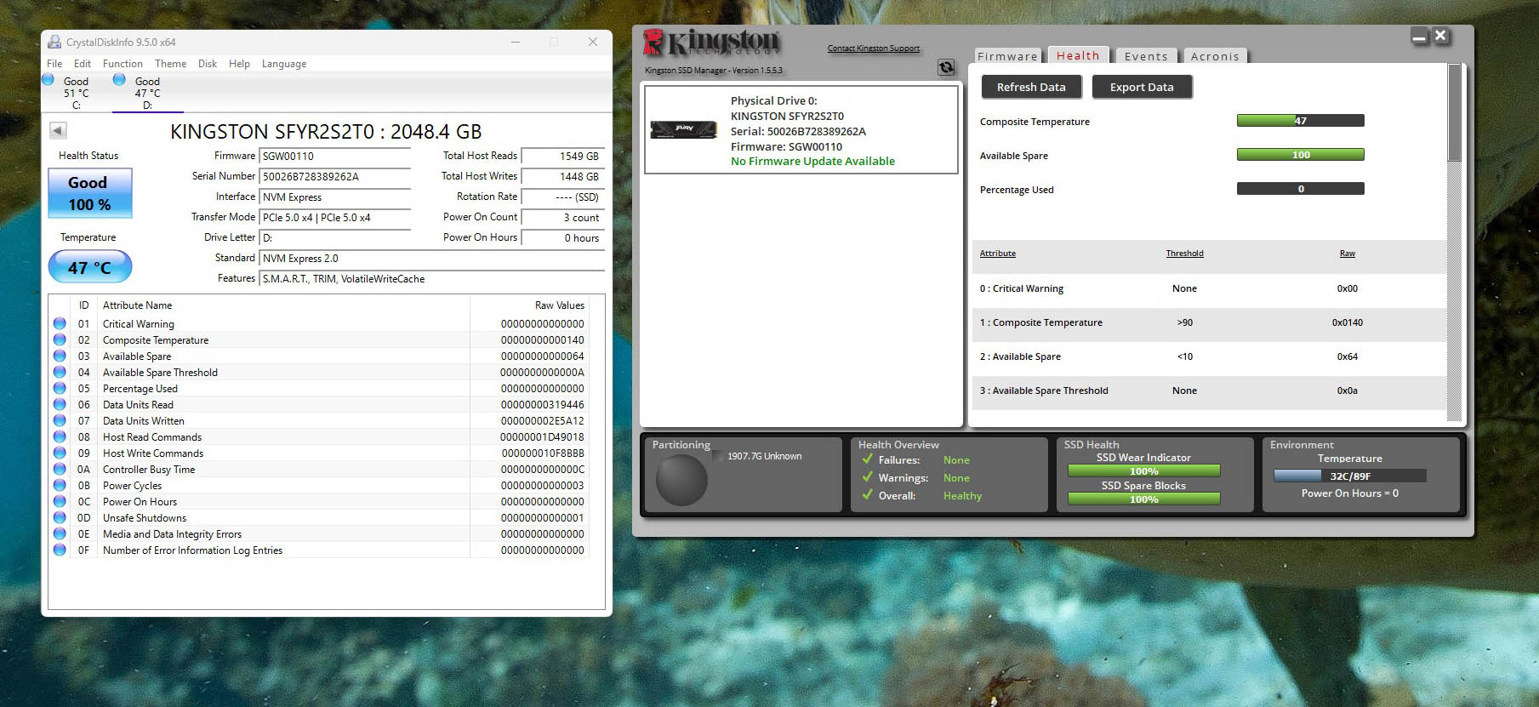Click the Available Spare progress bar
Viewport: 1539px width, 707px height.
(1301, 155)
